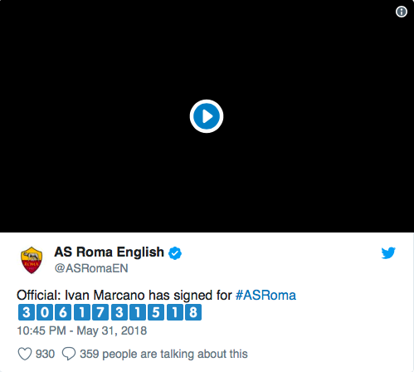
Task: Open the @ASRomaEN handle link
Action: (91, 268)
